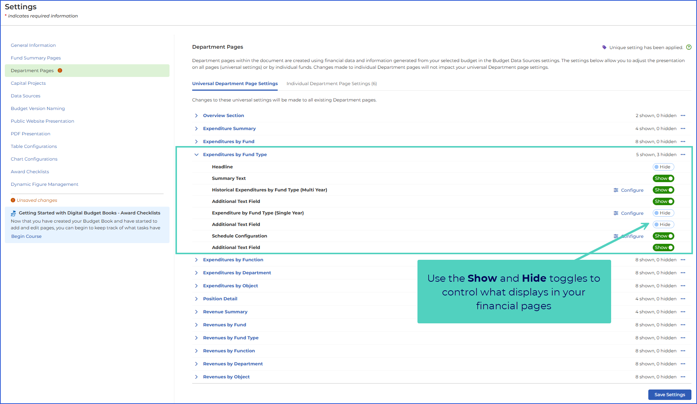Open Capital Projects in the sidebar

coord(28,83)
